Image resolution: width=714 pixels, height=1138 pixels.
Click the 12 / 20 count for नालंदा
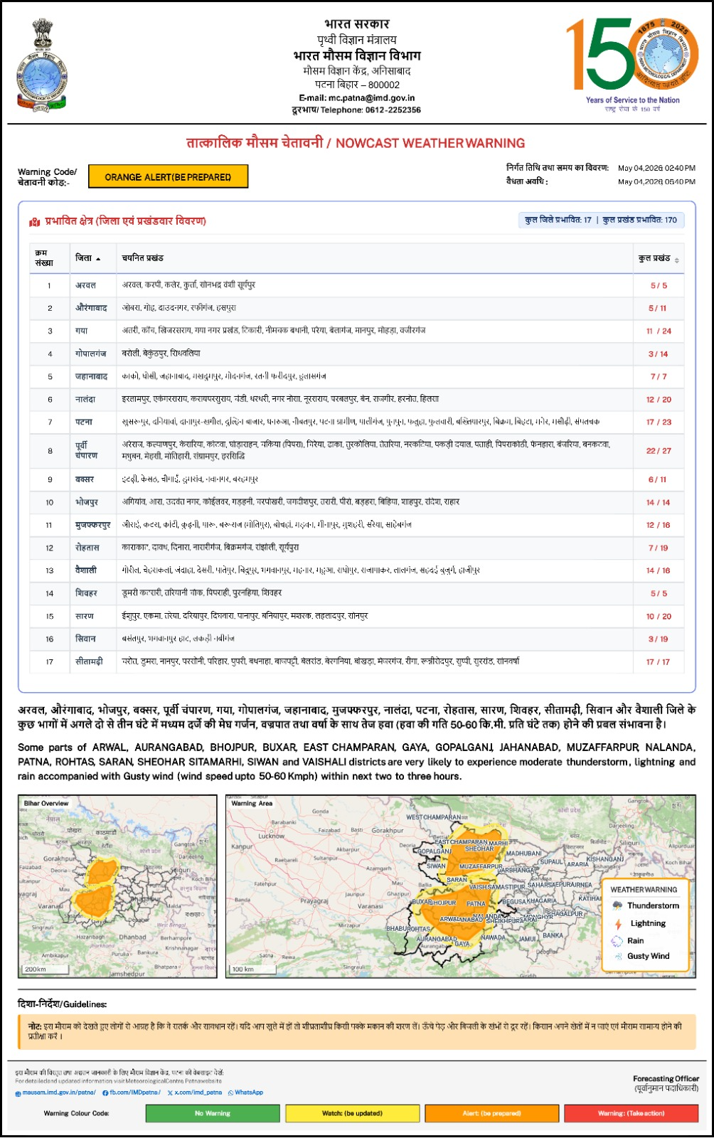coord(659,400)
